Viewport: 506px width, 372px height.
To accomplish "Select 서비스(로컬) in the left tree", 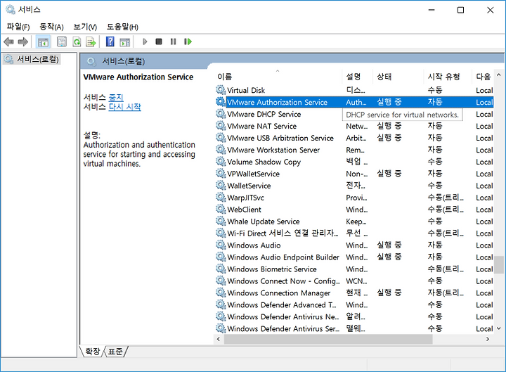I will pyautogui.click(x=32, y=59).
